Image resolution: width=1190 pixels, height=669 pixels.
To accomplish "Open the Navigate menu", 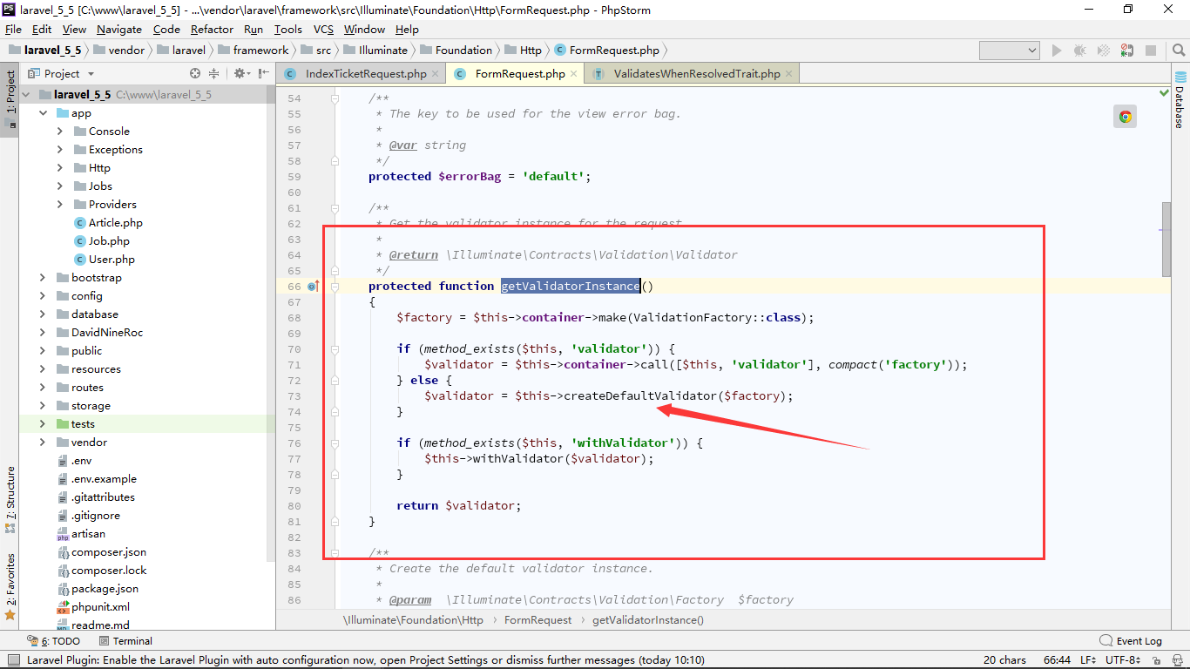I will coord(119,29).
